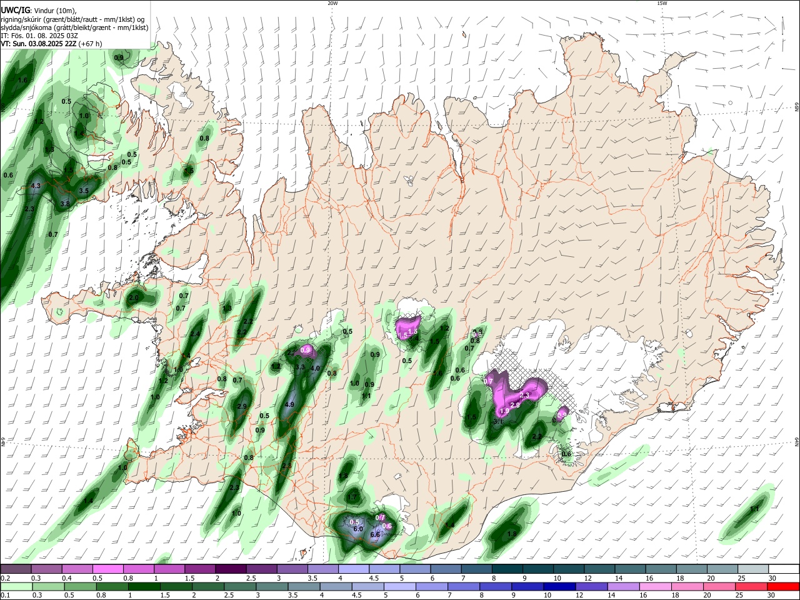Click the 4.0 precipitation value on the map
800x600 pixels.
[x=315, y=369]
